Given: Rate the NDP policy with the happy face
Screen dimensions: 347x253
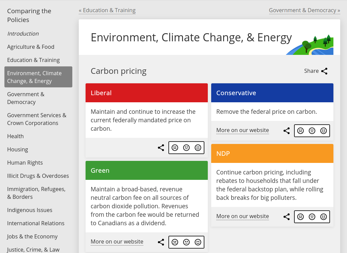Looking at the screenshot, I should (x=324, y=216).
